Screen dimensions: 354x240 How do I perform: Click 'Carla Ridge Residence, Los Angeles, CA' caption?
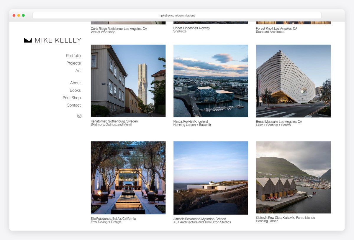coord(119,29)
